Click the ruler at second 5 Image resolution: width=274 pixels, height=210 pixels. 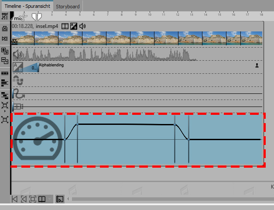click(x=80, y=14)
